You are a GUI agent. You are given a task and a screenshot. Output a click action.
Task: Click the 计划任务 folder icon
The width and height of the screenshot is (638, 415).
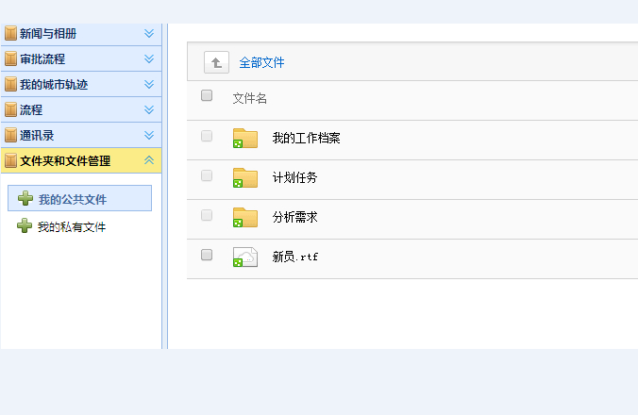pyautogui.click(x=245, y=177)
